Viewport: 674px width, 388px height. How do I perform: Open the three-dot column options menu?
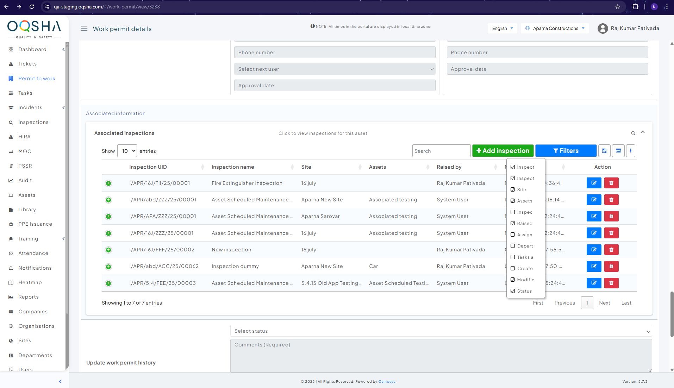[x=630, y=151]
